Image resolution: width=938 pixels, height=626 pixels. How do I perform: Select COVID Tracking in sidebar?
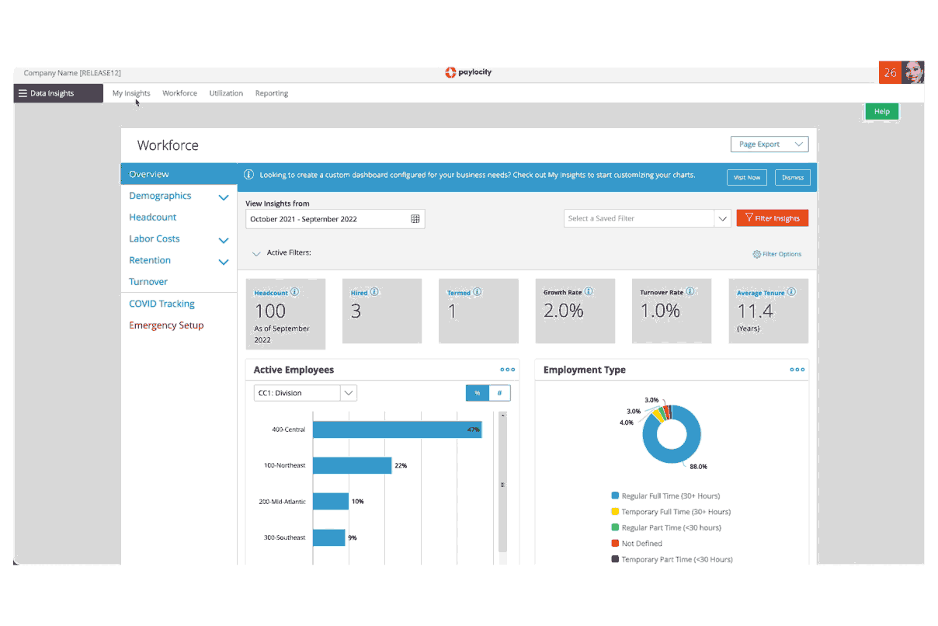[x=162, y=304]
